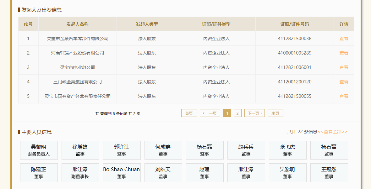The image size is (371, 189).
Task: Click the 序号 column header
Action: click(x=28, y=24)
